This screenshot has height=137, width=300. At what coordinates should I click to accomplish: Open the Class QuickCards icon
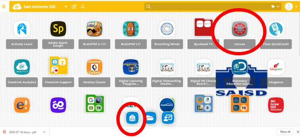point(276,29)
